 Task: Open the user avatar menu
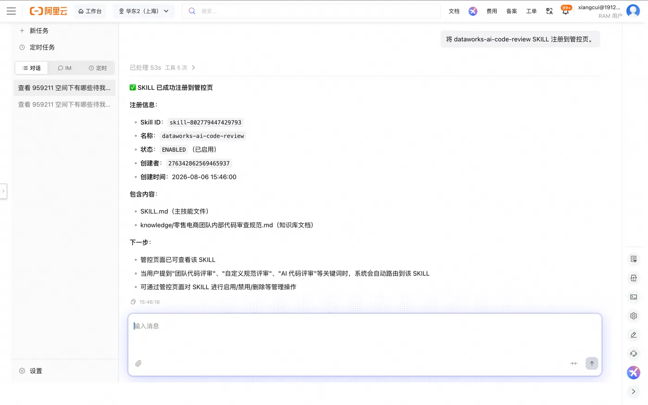coord(633,11)
